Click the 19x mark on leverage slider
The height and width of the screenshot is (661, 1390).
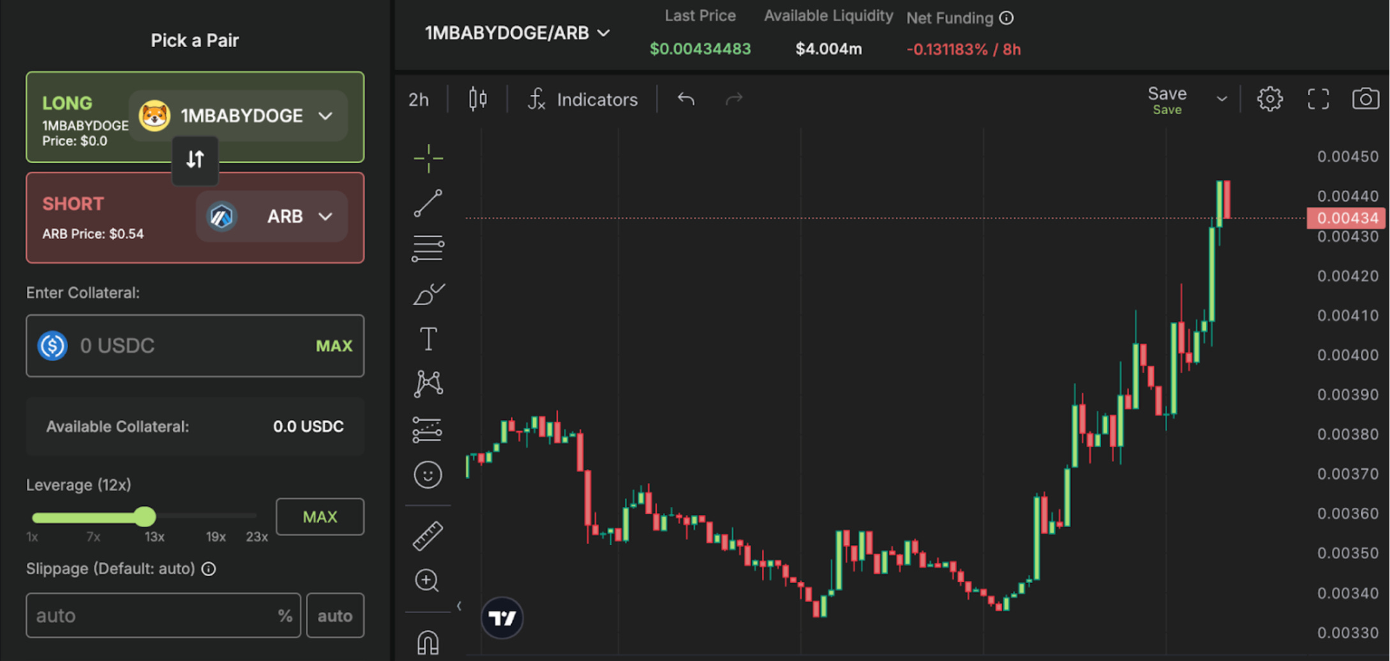click(215, 537)
